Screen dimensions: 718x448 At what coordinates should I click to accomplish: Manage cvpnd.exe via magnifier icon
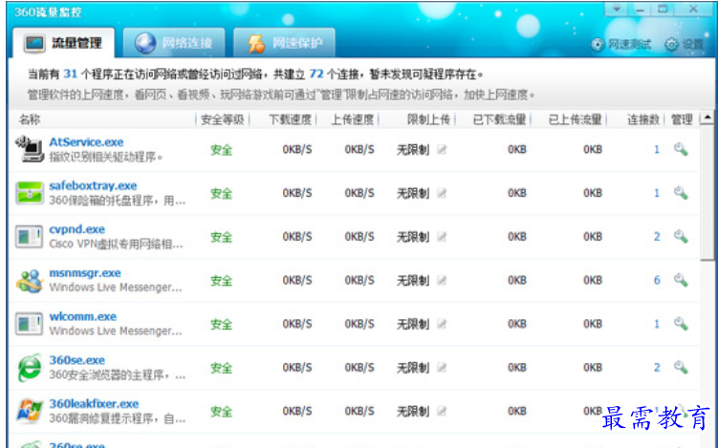[681, 237]
